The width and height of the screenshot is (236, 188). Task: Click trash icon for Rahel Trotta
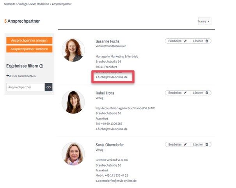pos(207,93)
